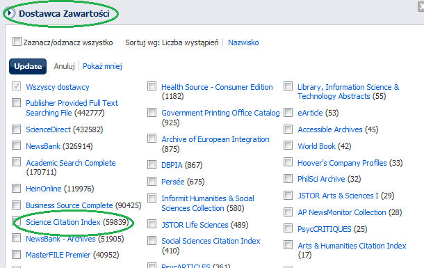424x268 pixels.
Task: Enable the Science Citation Index checkbox
Action: click(x=16, y=221)
